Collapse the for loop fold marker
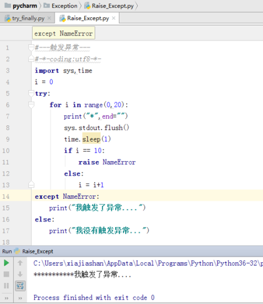 click(x=31, y=105)
